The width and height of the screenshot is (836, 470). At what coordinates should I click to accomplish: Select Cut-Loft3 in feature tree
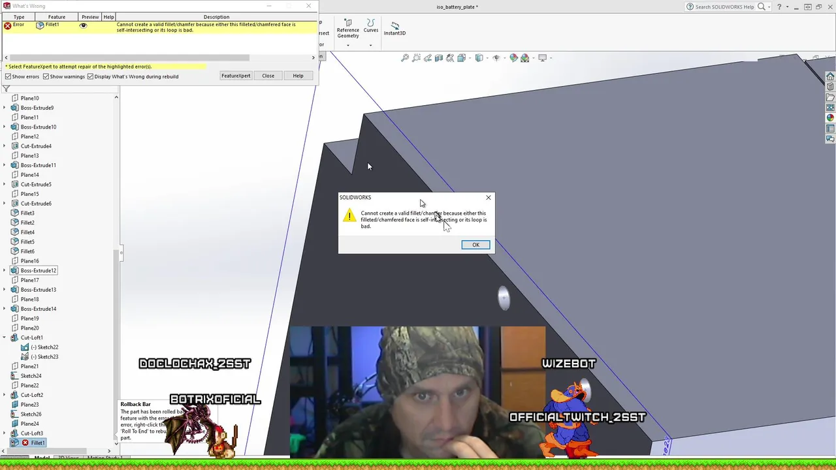point(27,433)
